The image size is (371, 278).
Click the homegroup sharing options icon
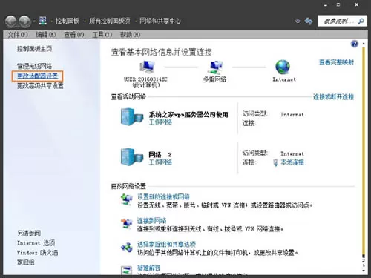coord(126,247)
